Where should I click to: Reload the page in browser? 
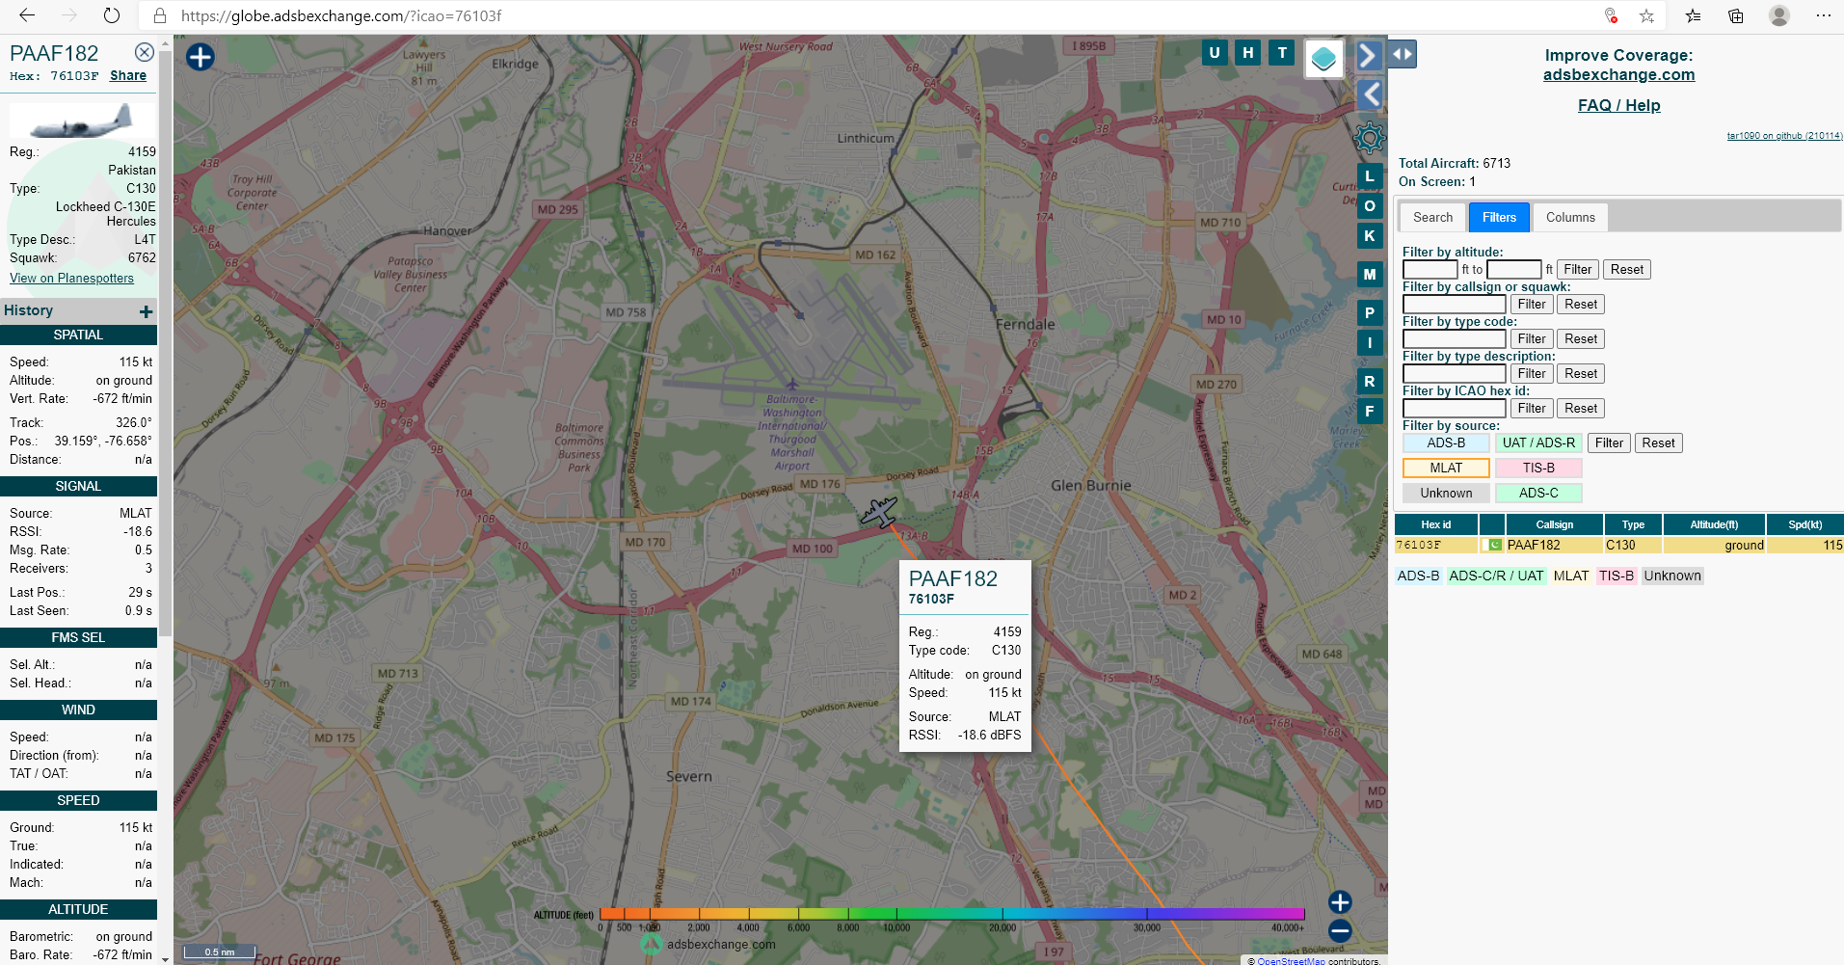[112, 15]
